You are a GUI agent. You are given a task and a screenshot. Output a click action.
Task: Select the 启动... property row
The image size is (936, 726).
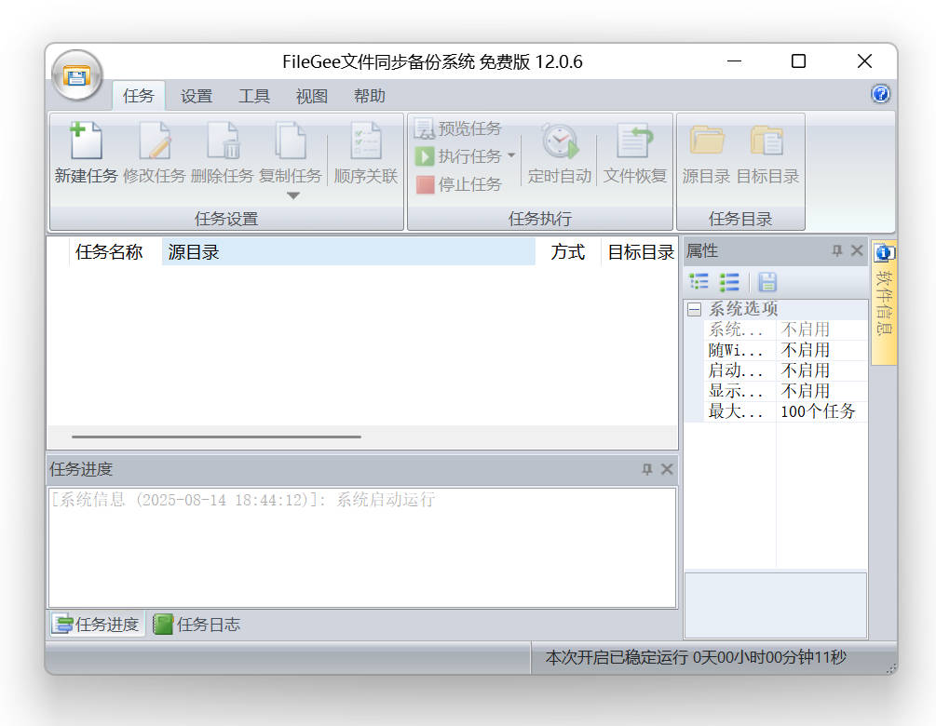[785, 370]
